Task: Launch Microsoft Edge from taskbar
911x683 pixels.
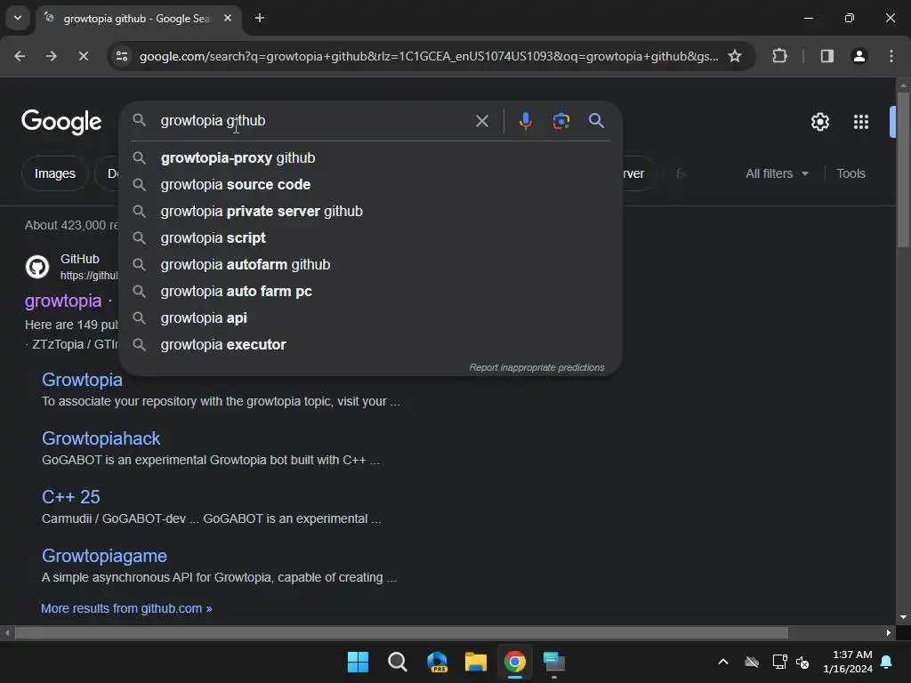Action: [437, 662]
